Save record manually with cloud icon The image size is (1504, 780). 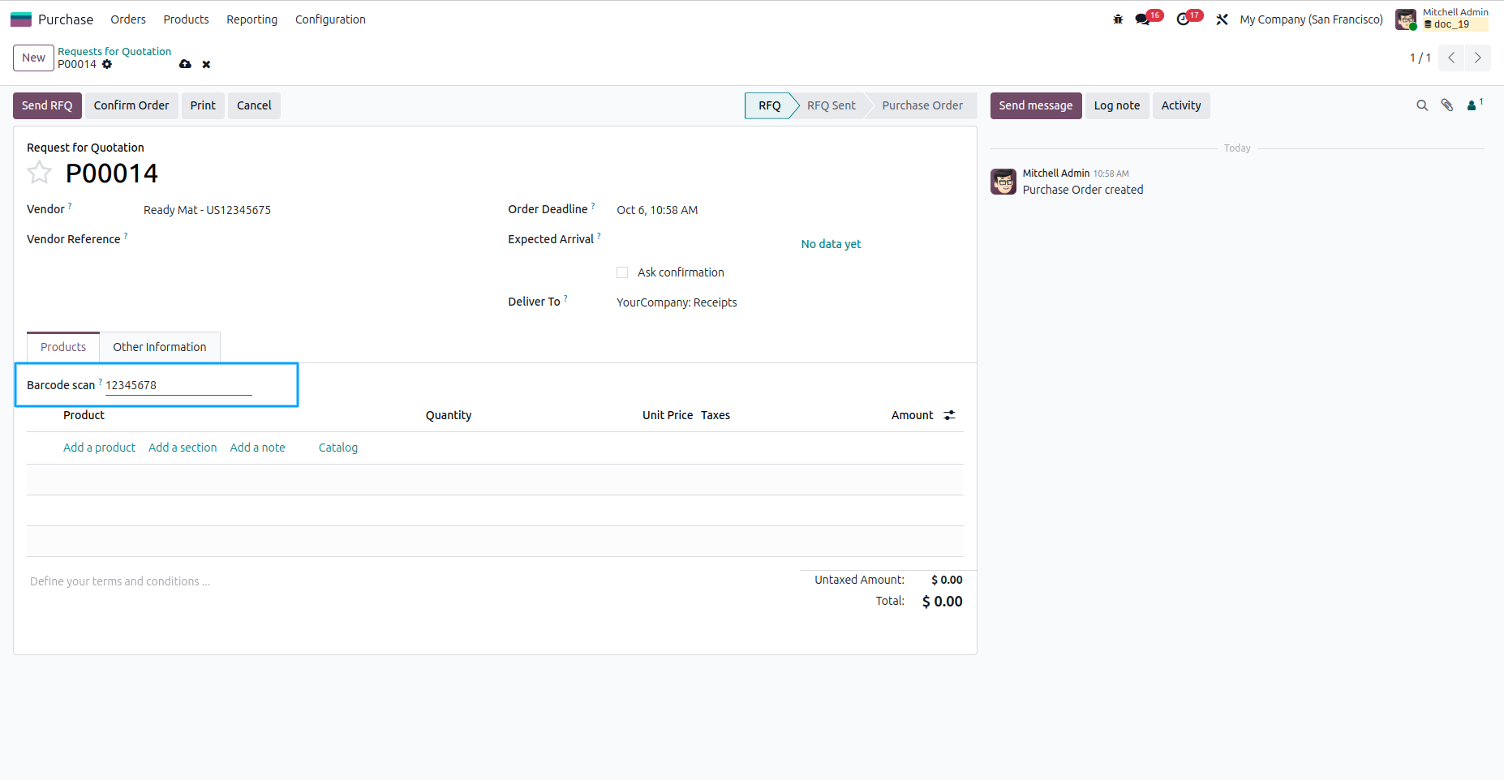[x=185, y=64]
